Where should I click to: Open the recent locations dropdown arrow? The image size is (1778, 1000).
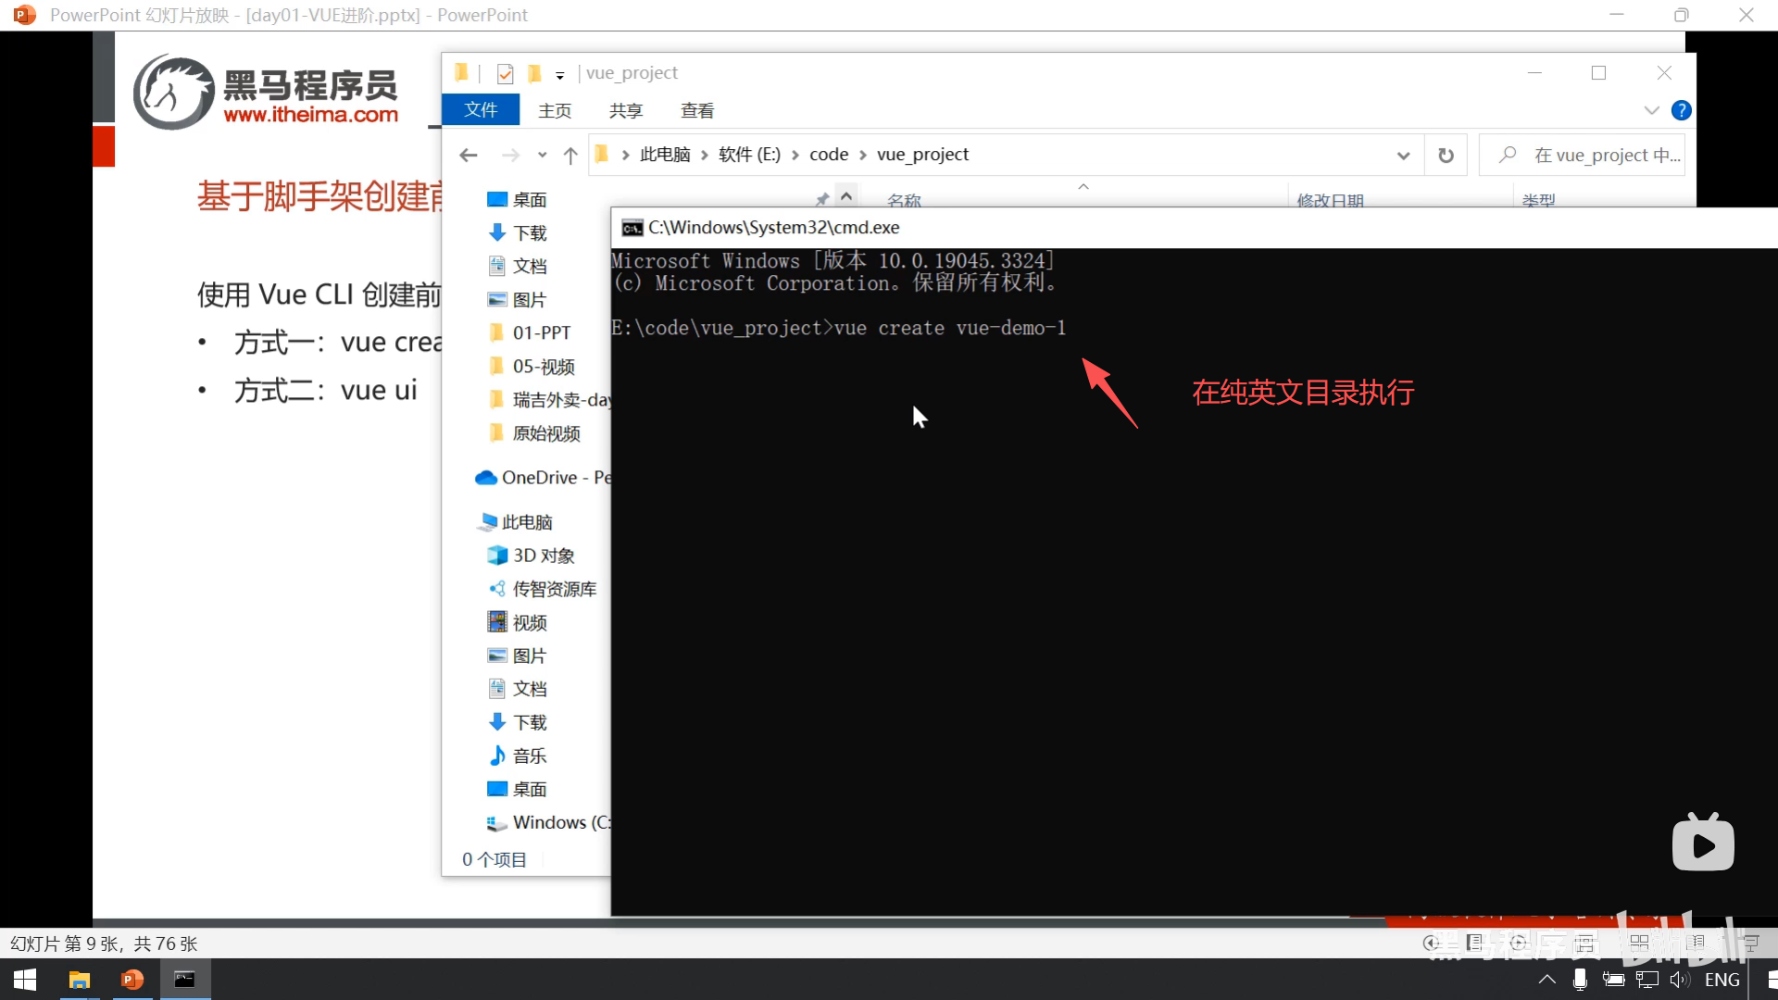click(x=542, y=156)
